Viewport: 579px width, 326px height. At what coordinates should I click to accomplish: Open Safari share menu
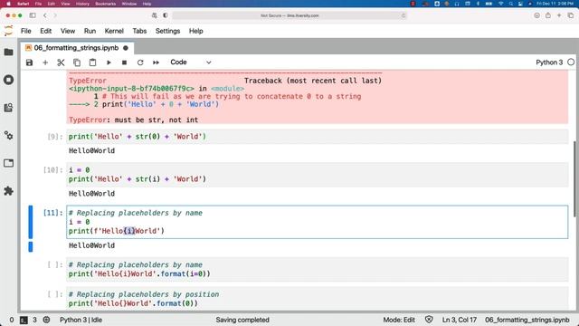click(x=548, y=15)
